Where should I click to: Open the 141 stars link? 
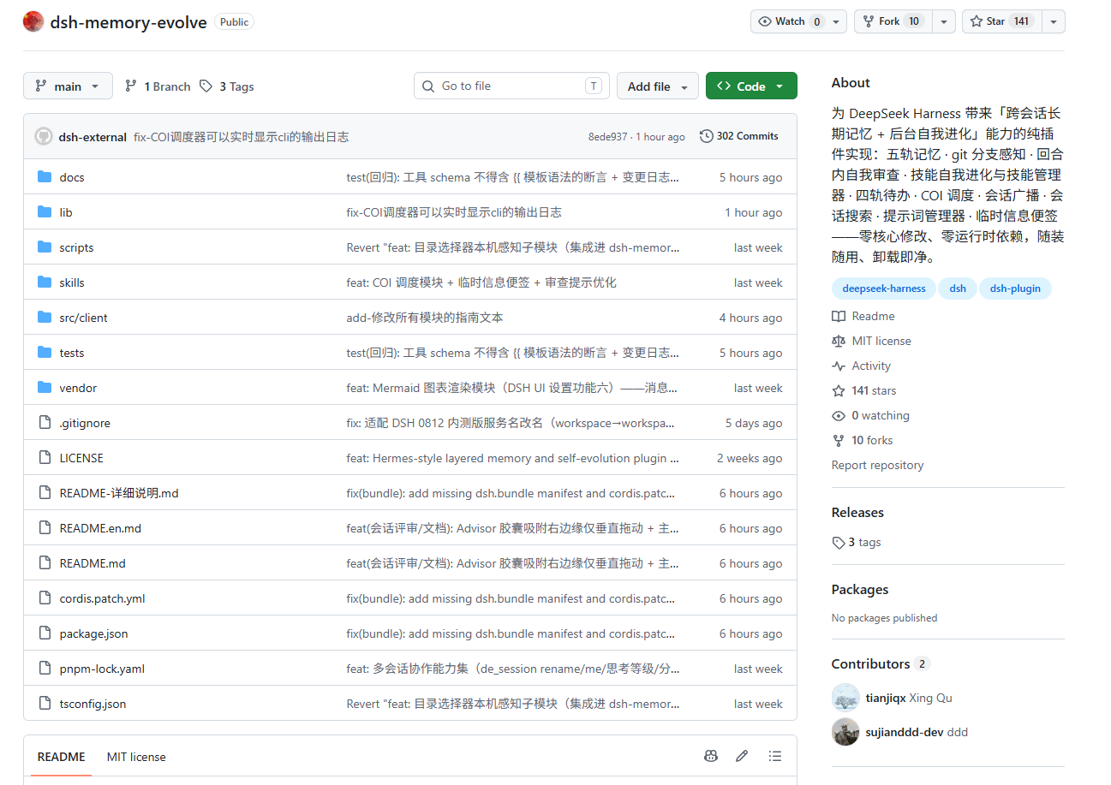click(x=874, y=390)
